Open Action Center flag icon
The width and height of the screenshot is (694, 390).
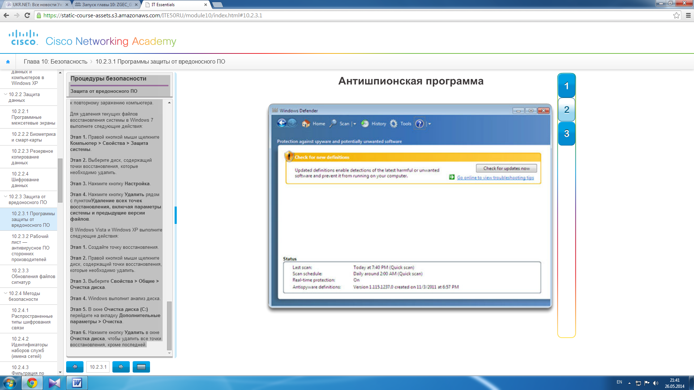pyautogui.click(x=647, y=383)
